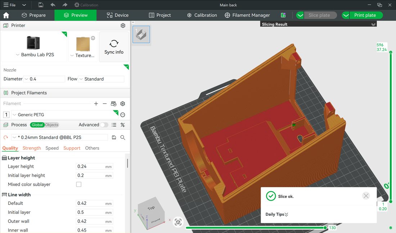Click the Home icon

pos(6,15)
